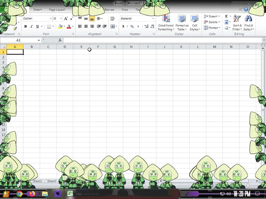This screenshot has height=199, width=266.
Task: Select column G header
Action: (115, 47)
